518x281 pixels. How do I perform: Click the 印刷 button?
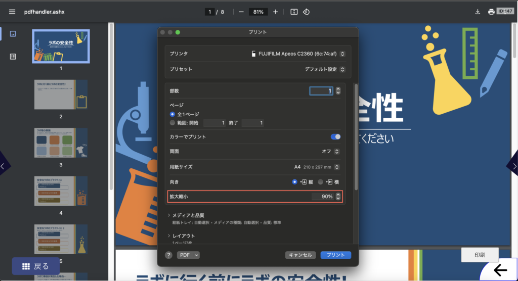click(x=480, y=255)
